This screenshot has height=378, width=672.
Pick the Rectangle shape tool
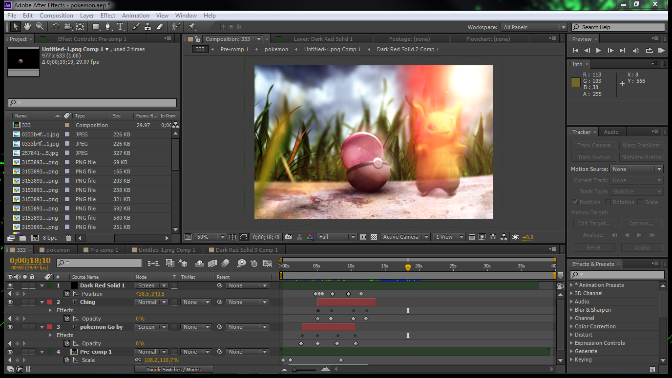(96, 27)
